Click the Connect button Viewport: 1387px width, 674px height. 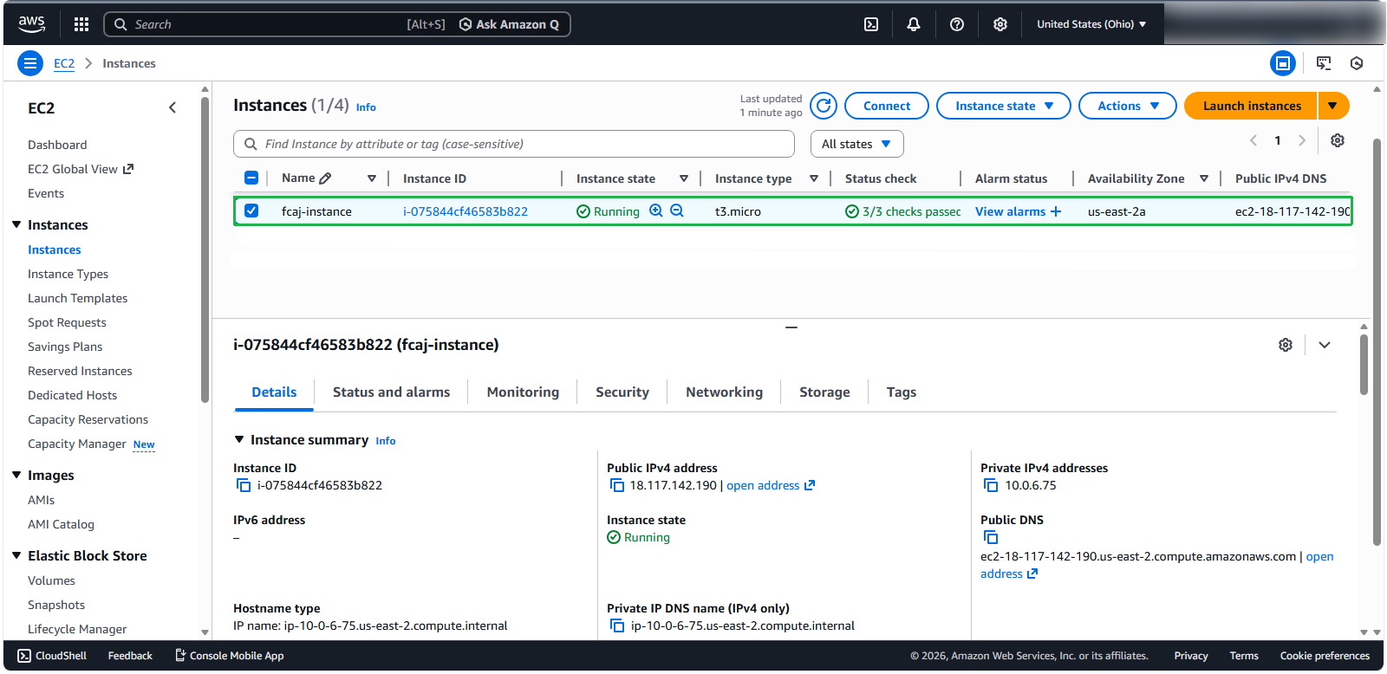click(x=887, y=106)
